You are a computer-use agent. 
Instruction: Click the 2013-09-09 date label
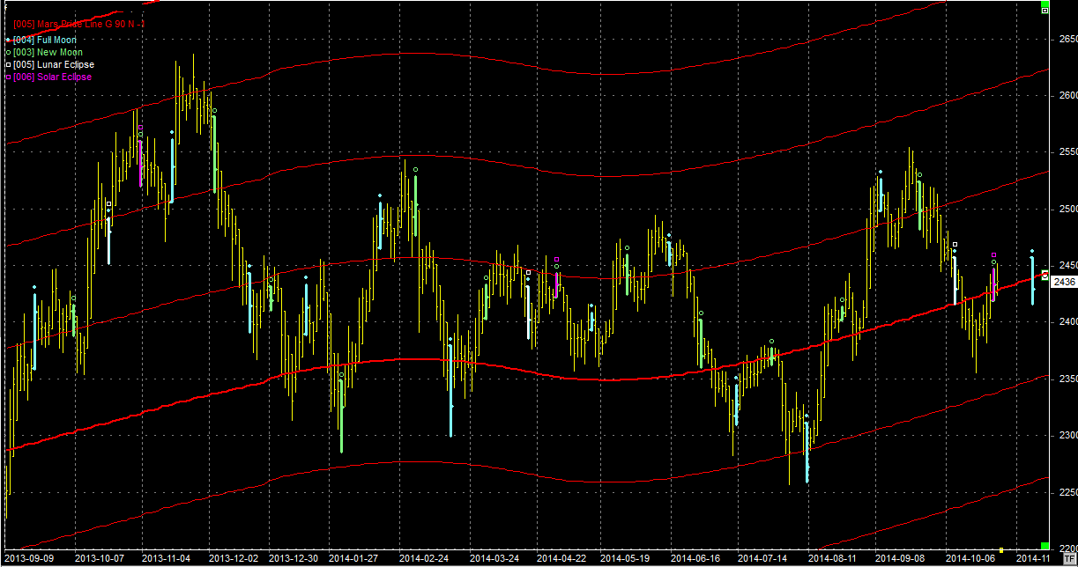pyautogui.click(x=31, y=558)
